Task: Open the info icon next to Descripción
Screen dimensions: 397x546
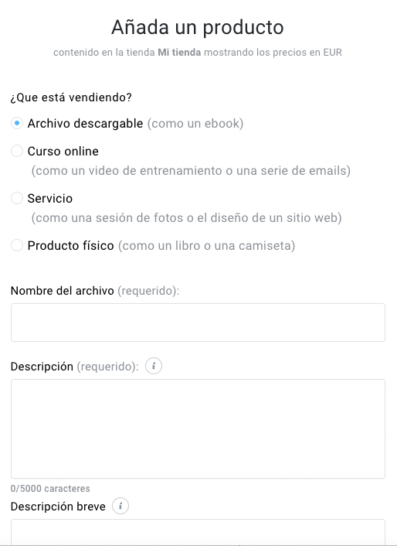Action: point(154,367)
